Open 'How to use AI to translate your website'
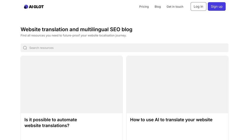249x140 pixels. [x=171, y=120]
